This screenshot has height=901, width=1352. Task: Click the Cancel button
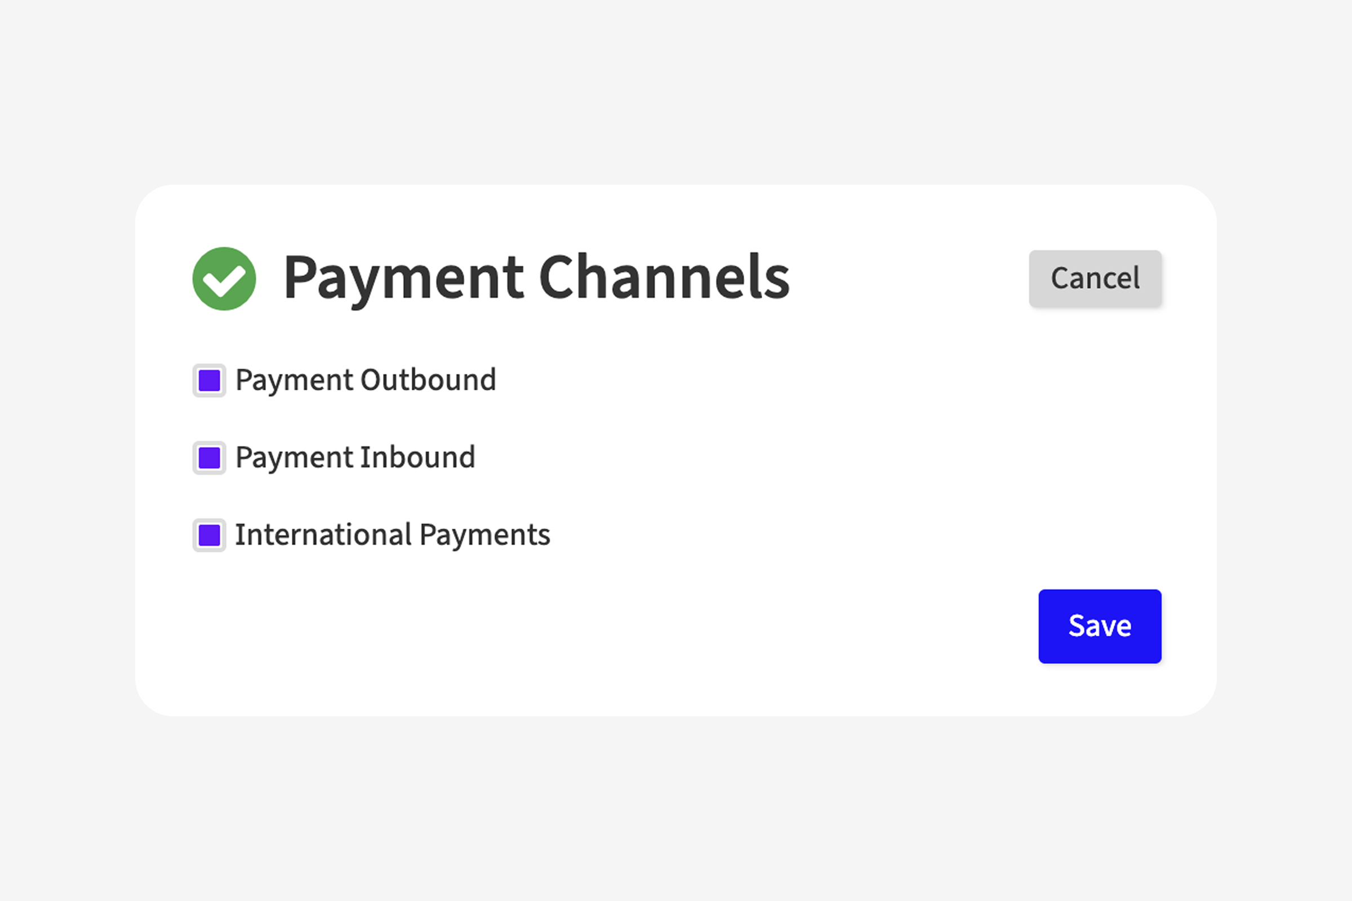[x=1095, y=279]
